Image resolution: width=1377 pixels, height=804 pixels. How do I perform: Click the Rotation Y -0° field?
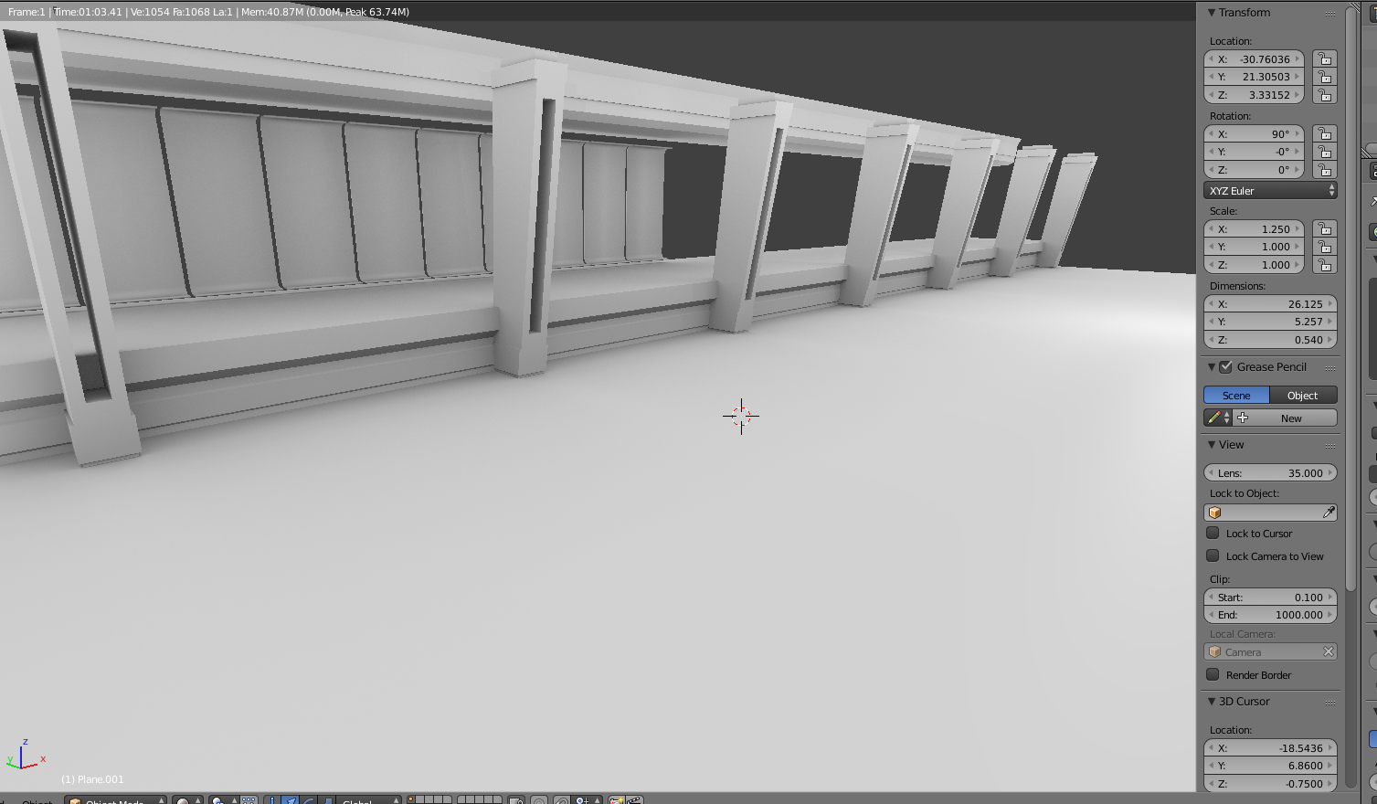pos(1254,152)
